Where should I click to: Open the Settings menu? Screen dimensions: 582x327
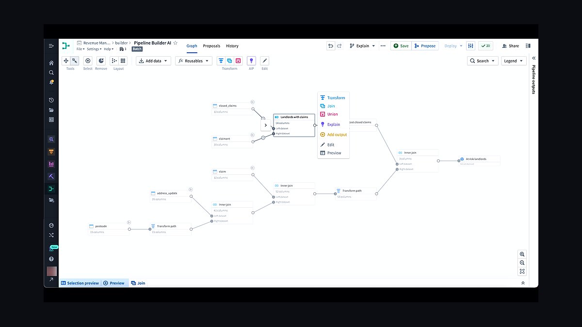tap(94, 49)
